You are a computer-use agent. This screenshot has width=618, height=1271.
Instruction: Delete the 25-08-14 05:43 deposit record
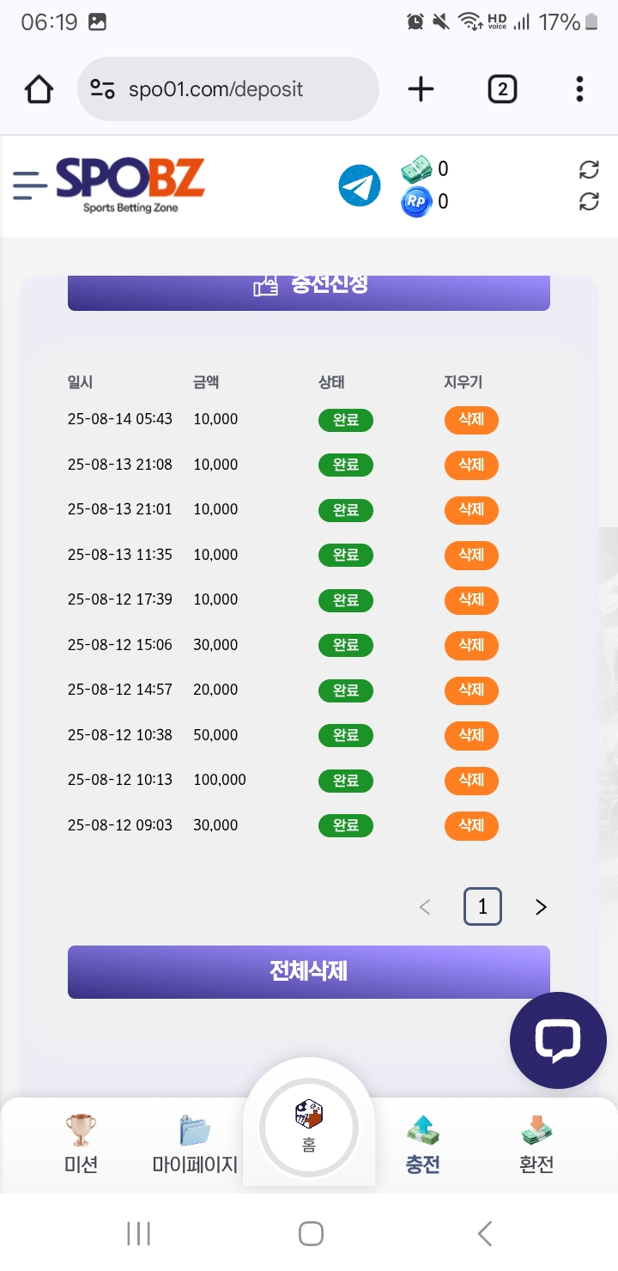point(471,420)
